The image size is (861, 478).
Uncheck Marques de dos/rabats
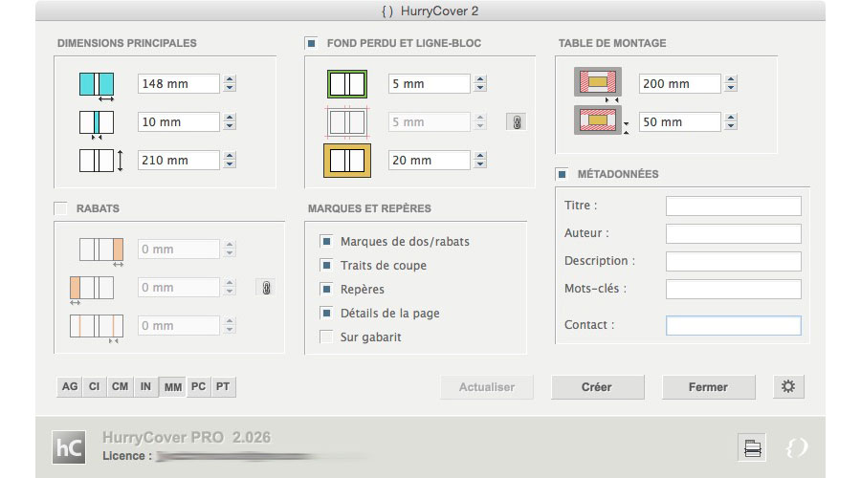pyautogui.click(x=326, y=241)
